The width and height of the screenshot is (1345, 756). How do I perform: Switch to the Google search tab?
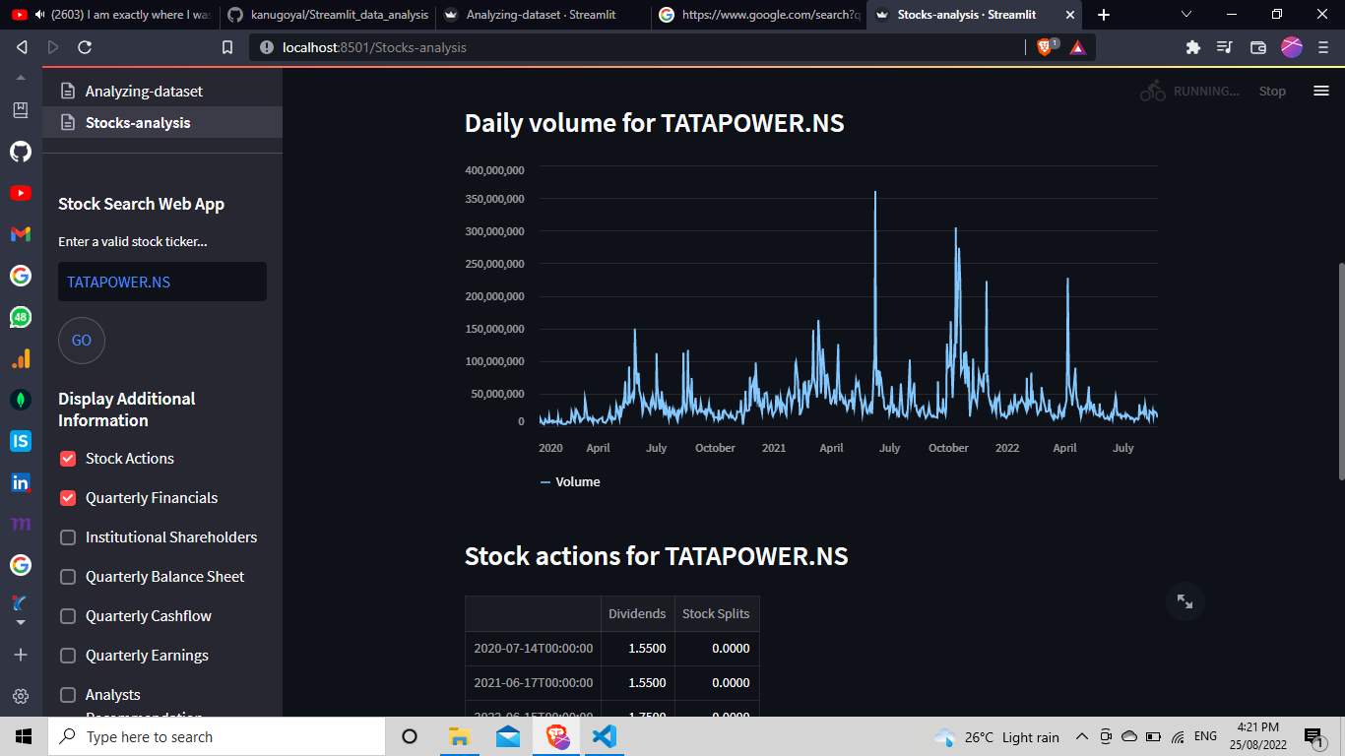758,15
